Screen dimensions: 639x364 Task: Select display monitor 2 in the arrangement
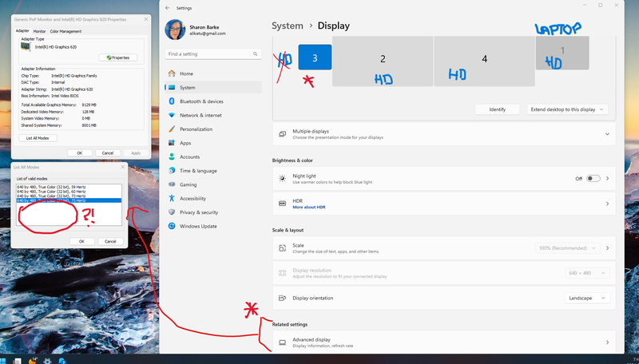point(383,60)
